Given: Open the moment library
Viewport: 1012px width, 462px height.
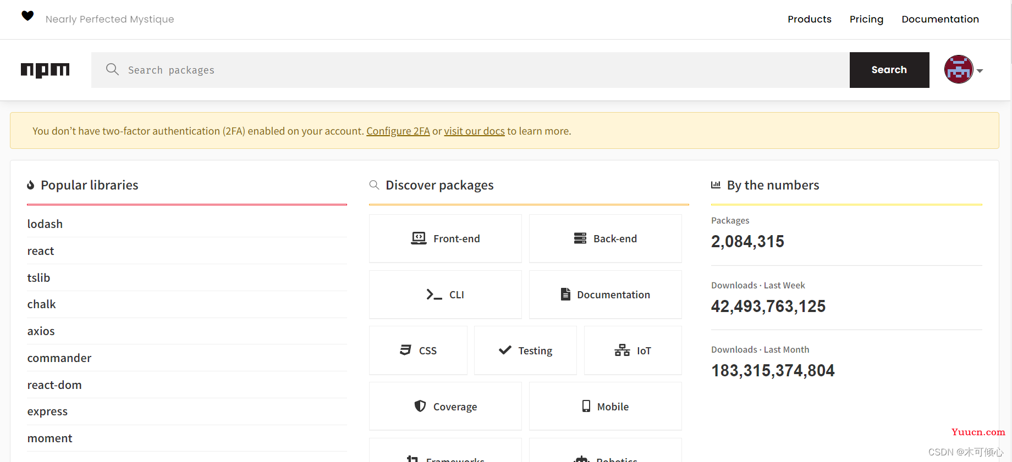Looking at the screenshot, I should coord(50,438).
